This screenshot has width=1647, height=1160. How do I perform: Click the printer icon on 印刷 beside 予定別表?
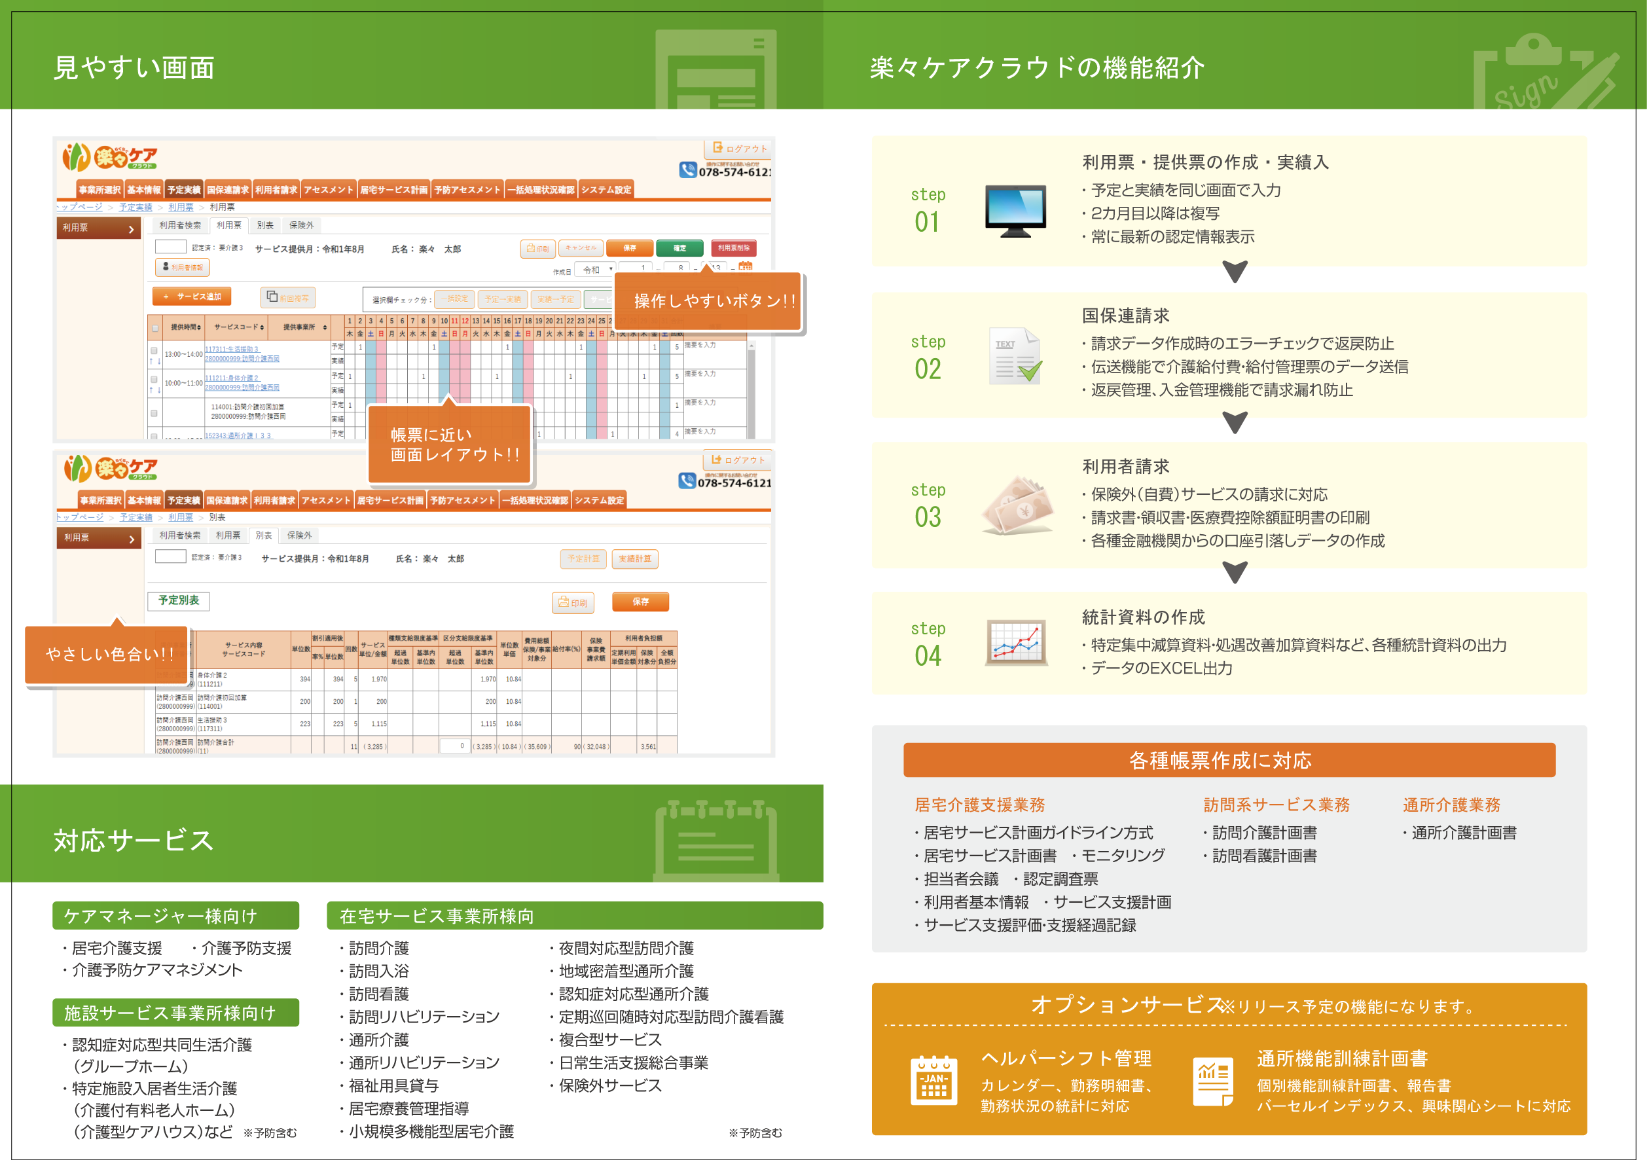pyautogui.click(x=563, y=602)
